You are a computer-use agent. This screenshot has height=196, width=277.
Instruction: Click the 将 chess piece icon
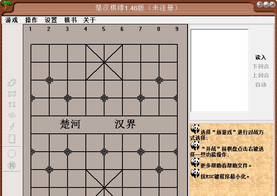pos(12,166)
